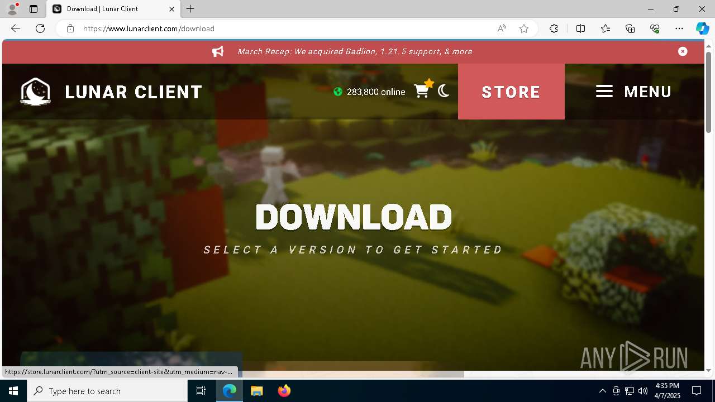
Task: Open browser Extensions menu
Action: pyautogui.click(x=554, y=28)
